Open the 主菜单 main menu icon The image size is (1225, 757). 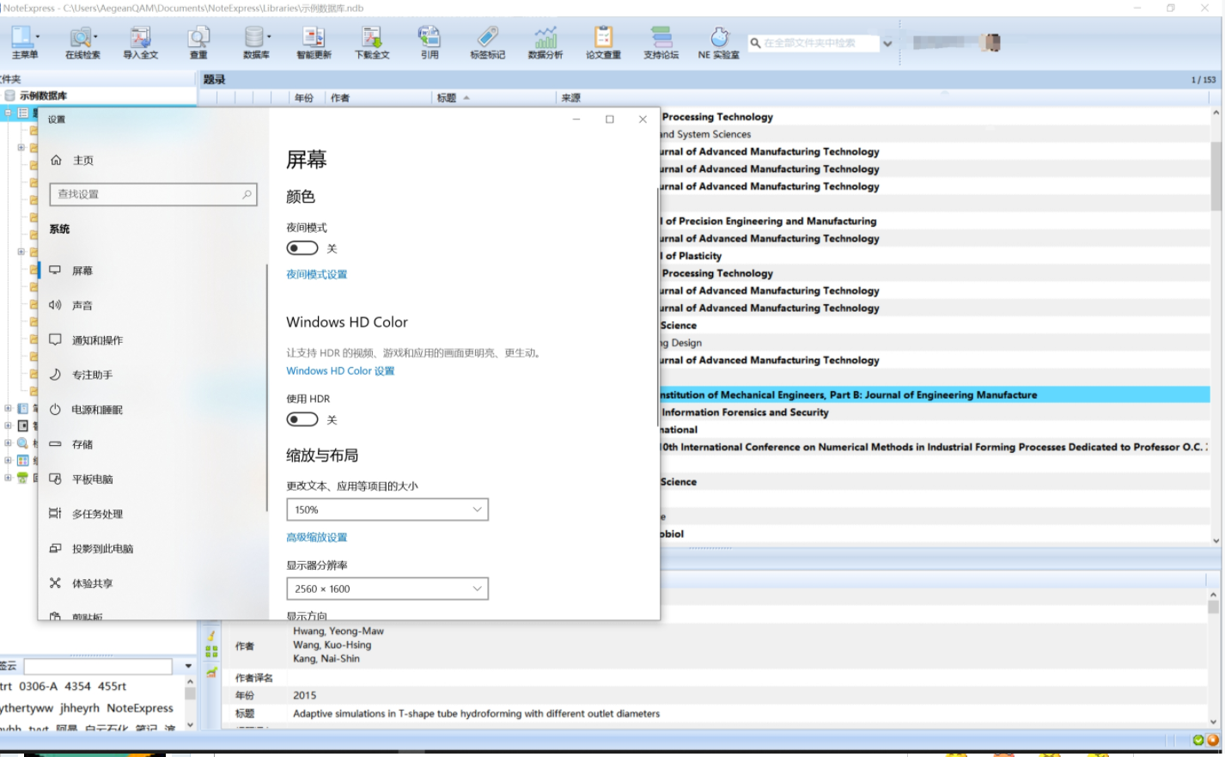click(x=22, y=37)
